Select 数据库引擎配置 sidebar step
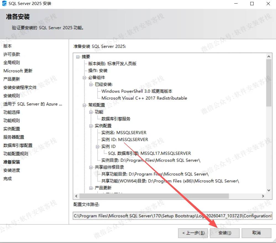This screenshot has height=243, width=276. pos(18,145)
